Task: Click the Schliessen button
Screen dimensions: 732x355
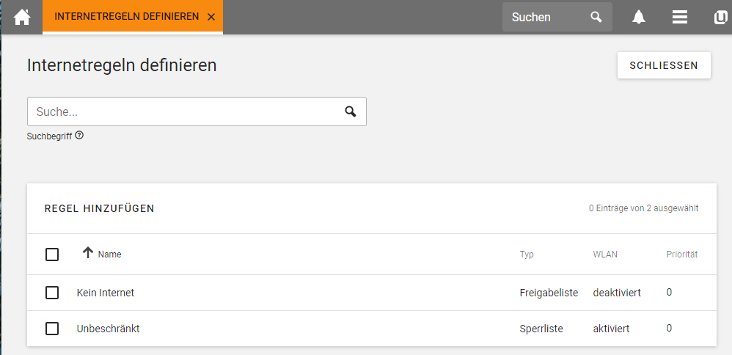Action: point(664,65)
